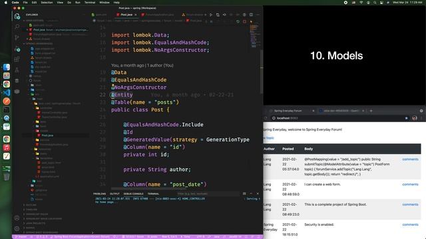Click the 'Body' table column header
The width and height of the screenshot is (426, 239).
pos(308,149)
